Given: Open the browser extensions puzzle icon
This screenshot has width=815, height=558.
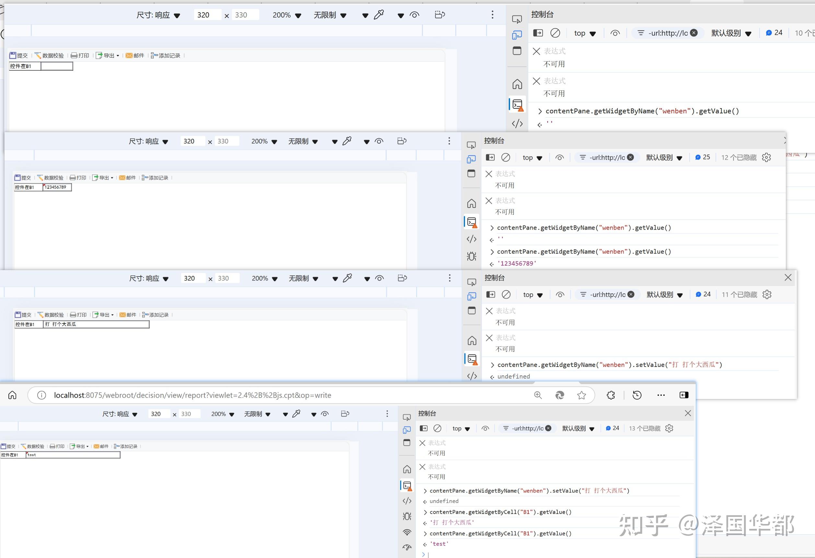Looking at the screenshot, I should coord(611,395).
